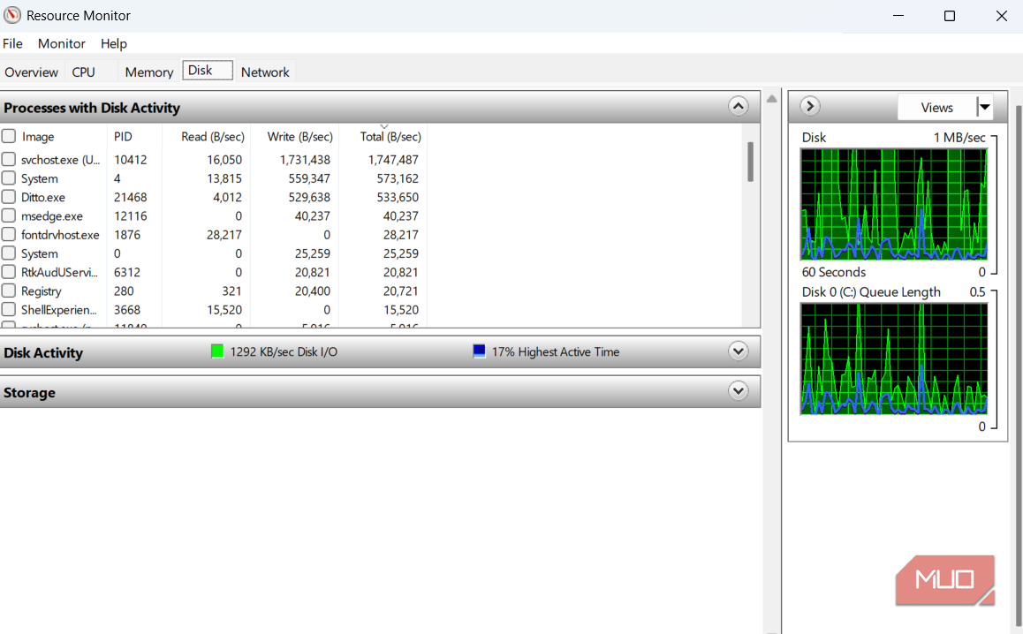Image resolution: width=1023 pixels, height=634 pixels.
Task: Select the Registry process name
Action: pyautogui.click(x=42, y=291)
